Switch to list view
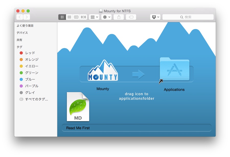Viewport: 230px width, 157px height. 69,17
